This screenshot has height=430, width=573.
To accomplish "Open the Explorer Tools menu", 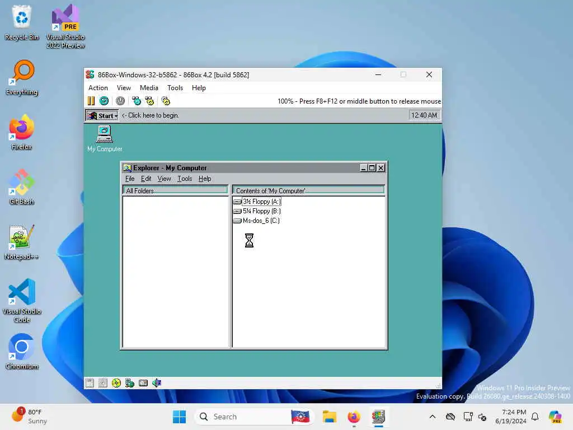I will pos(185,179).
